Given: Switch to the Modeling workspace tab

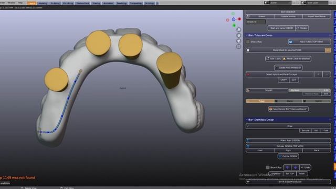Looking at the screenshot, I should tap(43, 3).
